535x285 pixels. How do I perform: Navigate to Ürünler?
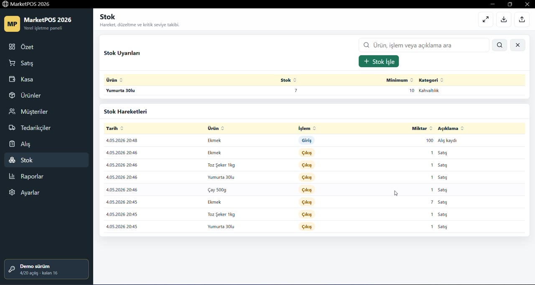pyautogui.click(x=46, y=96)
